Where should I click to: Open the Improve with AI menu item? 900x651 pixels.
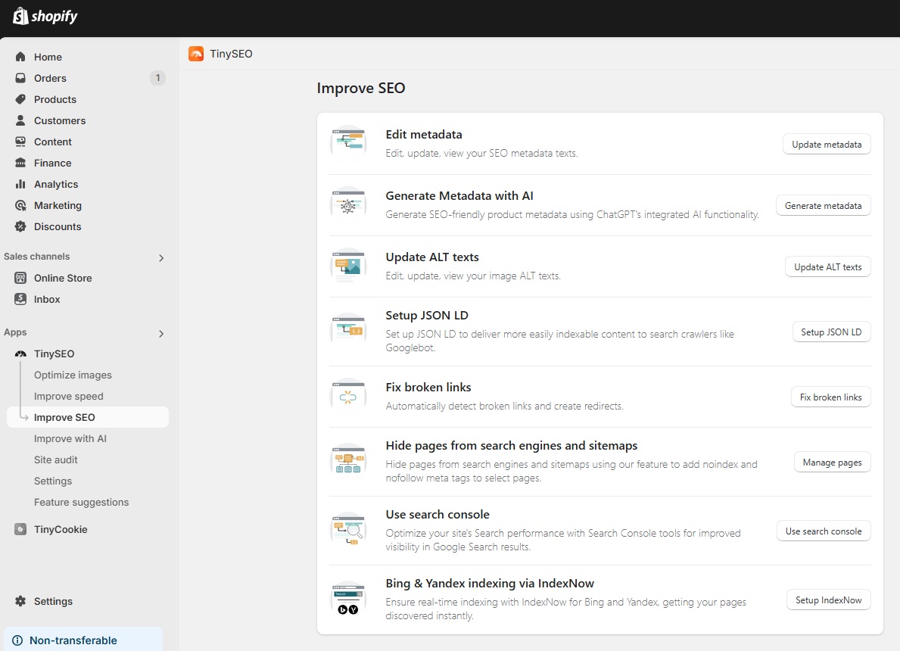[70, 438]
